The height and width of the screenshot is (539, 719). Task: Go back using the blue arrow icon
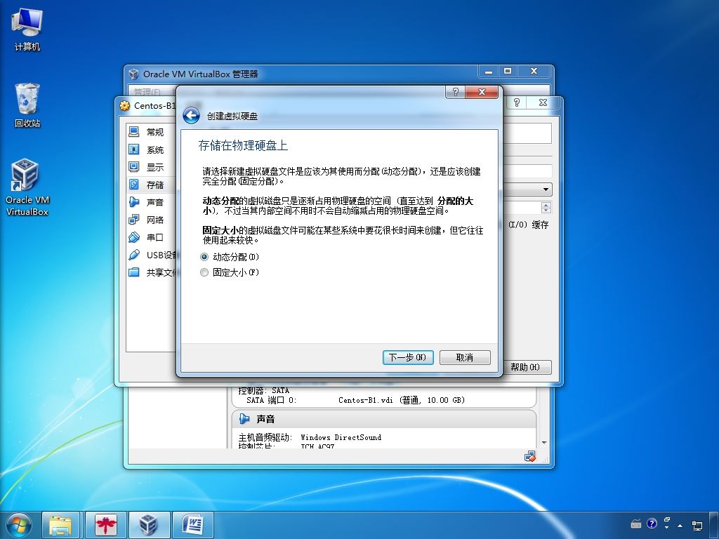pos(191,116)
